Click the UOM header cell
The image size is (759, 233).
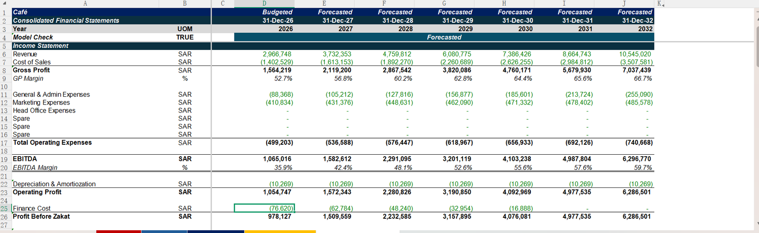(x=185, y=28)
